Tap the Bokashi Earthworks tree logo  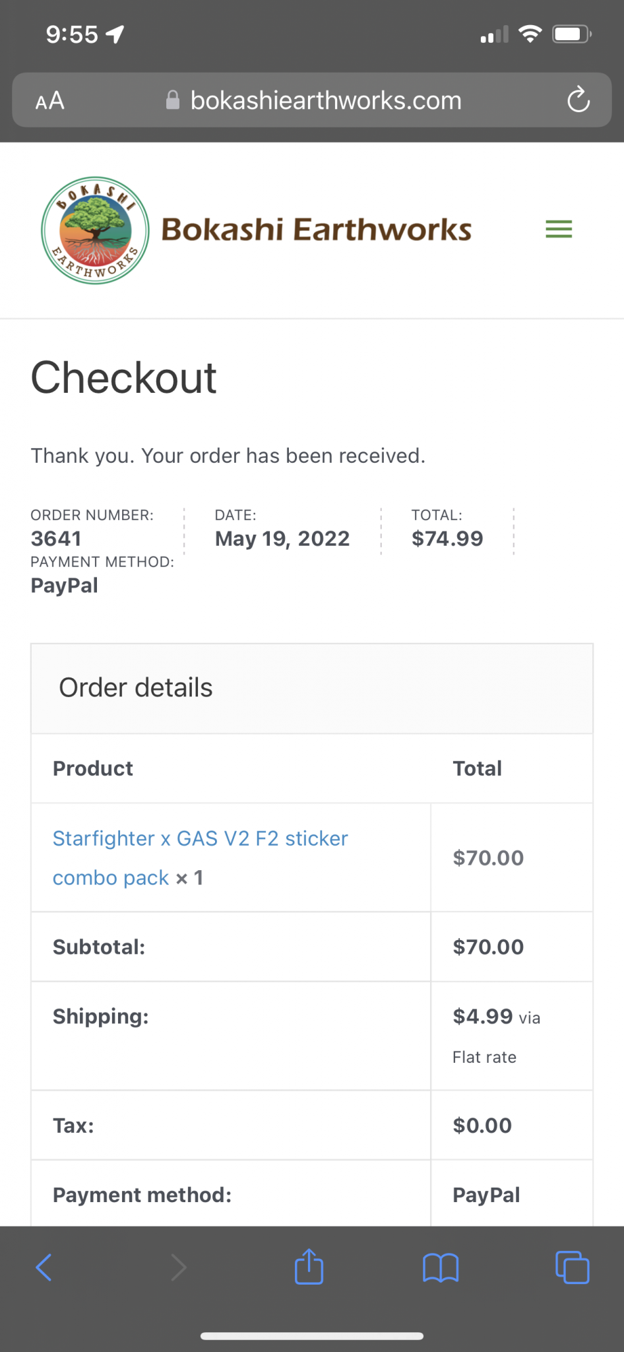click(95, 230)
